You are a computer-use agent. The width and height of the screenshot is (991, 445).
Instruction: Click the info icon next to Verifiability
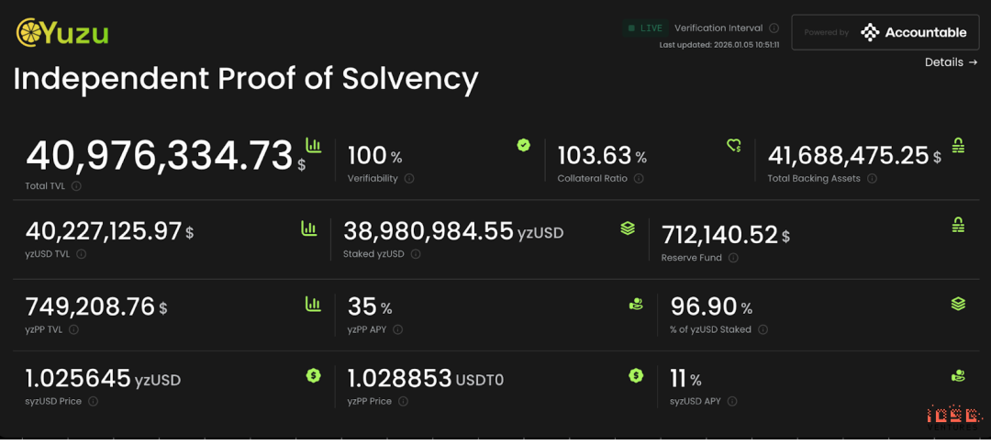[409, 179]
